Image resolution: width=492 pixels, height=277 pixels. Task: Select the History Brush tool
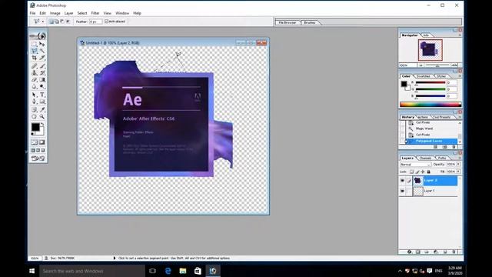(x=42, y=73)
